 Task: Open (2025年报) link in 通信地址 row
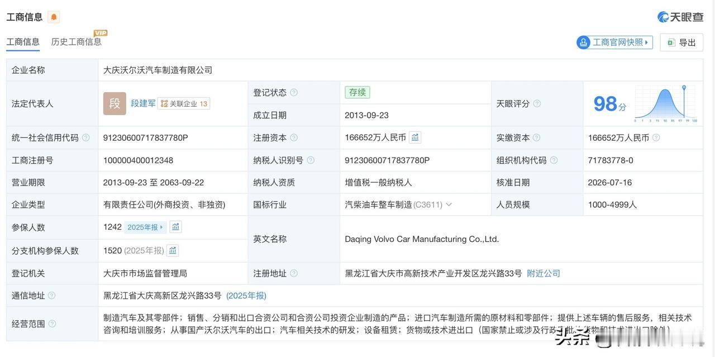pos(246,296)
